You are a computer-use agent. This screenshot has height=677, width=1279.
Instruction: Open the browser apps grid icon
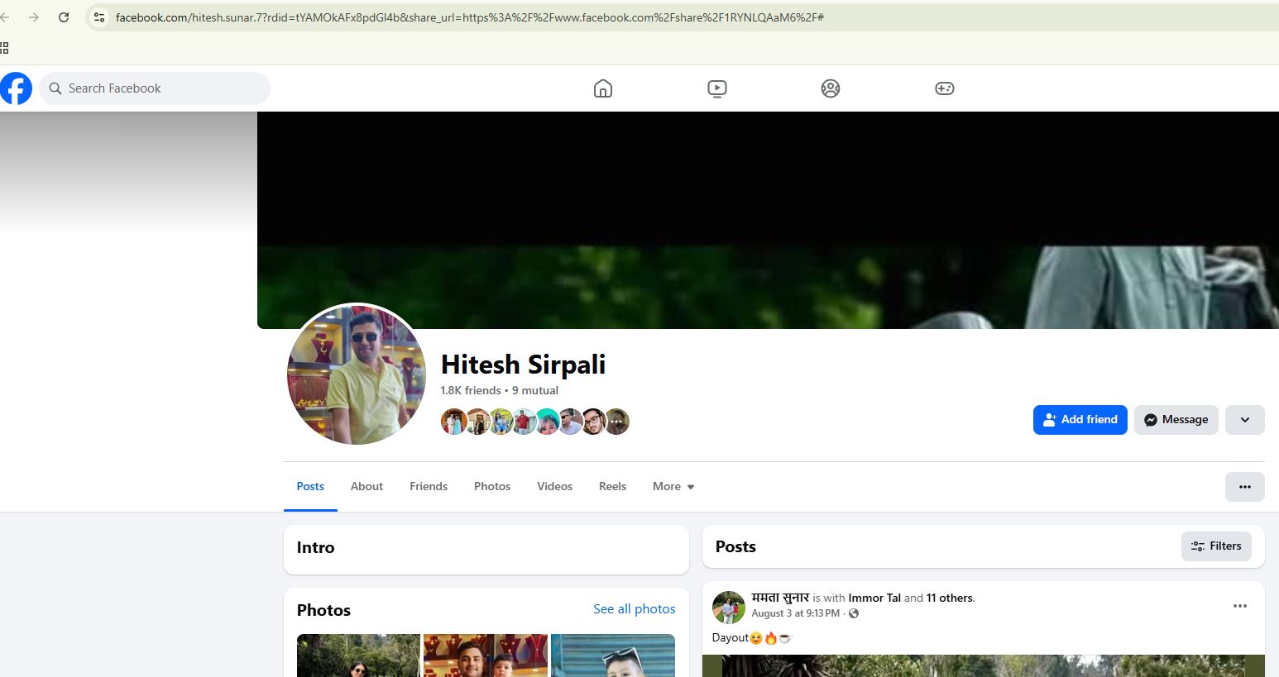tap(4, 48)
